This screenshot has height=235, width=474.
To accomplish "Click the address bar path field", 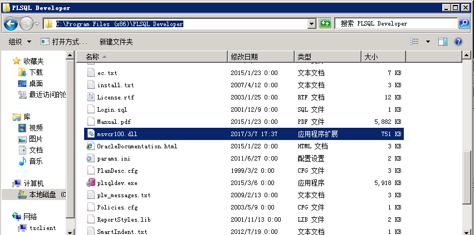I will click(x=175, y=24).
